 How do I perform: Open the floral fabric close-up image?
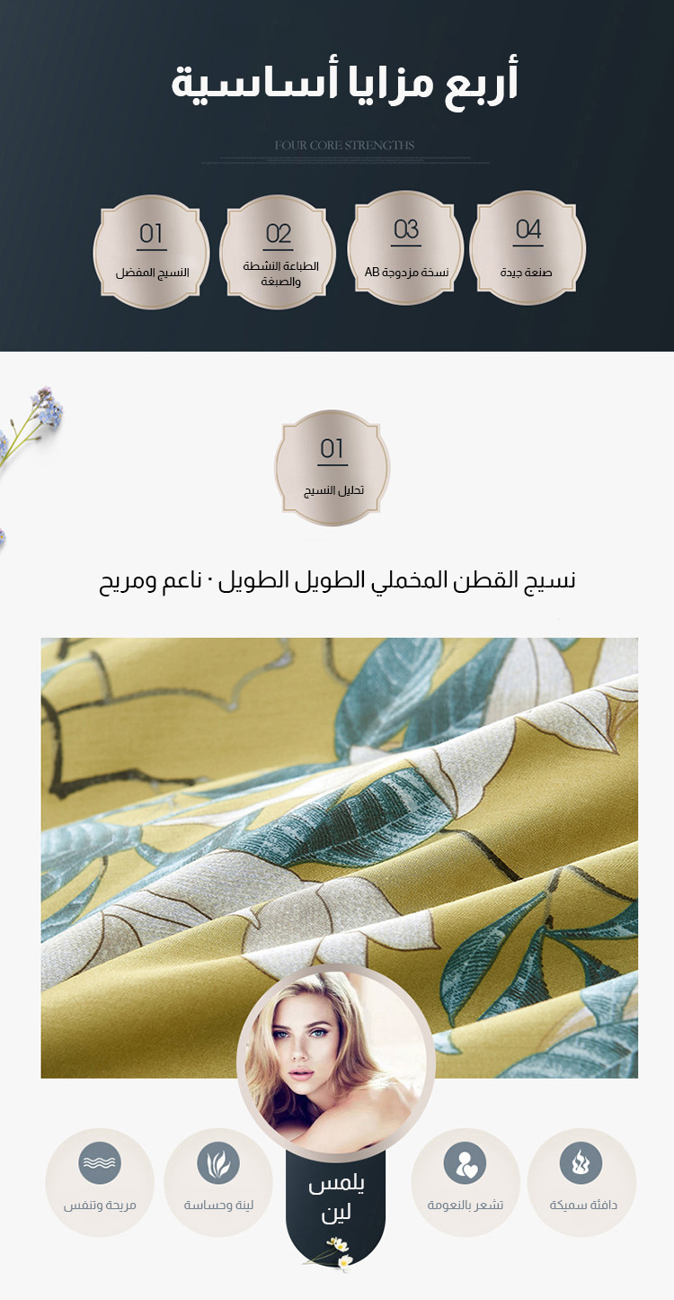(339, 857)
